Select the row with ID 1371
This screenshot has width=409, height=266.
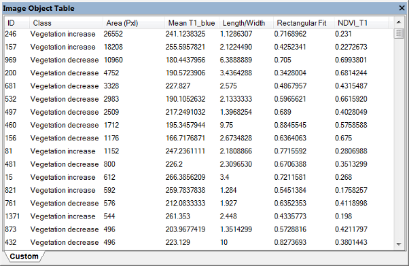(x=199, y=216)
